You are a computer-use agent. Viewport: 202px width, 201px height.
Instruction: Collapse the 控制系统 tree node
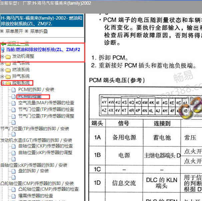[x=2, y=83]
